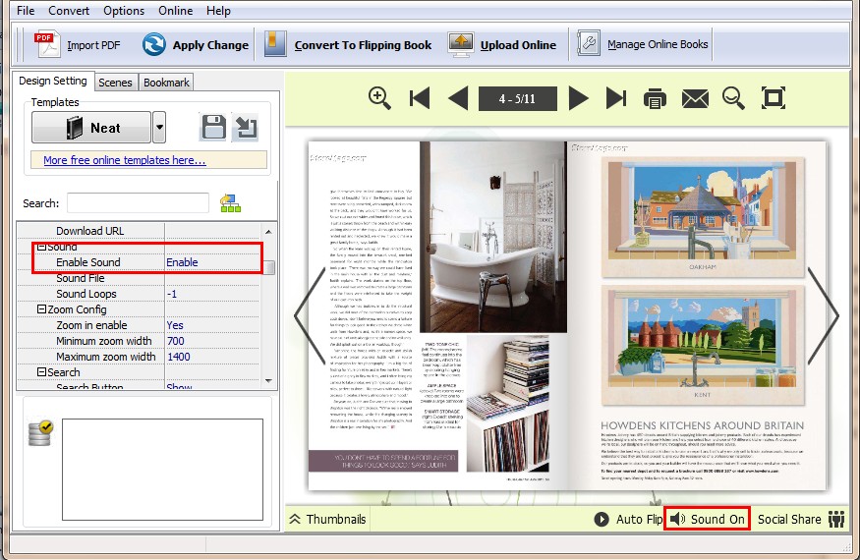Click the Neat template button

coord(91,128)
